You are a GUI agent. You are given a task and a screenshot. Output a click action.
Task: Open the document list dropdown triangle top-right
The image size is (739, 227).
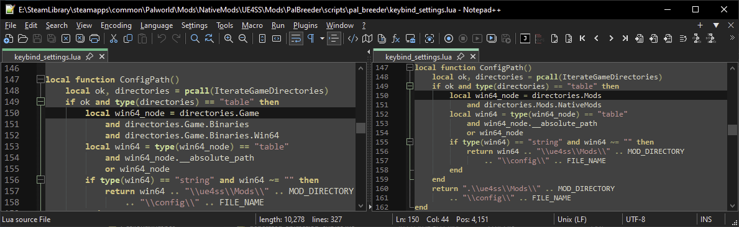coord(717,25)
